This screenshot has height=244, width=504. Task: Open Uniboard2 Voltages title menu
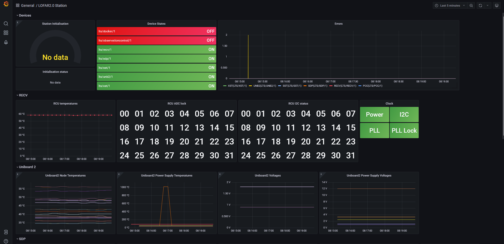268,175
